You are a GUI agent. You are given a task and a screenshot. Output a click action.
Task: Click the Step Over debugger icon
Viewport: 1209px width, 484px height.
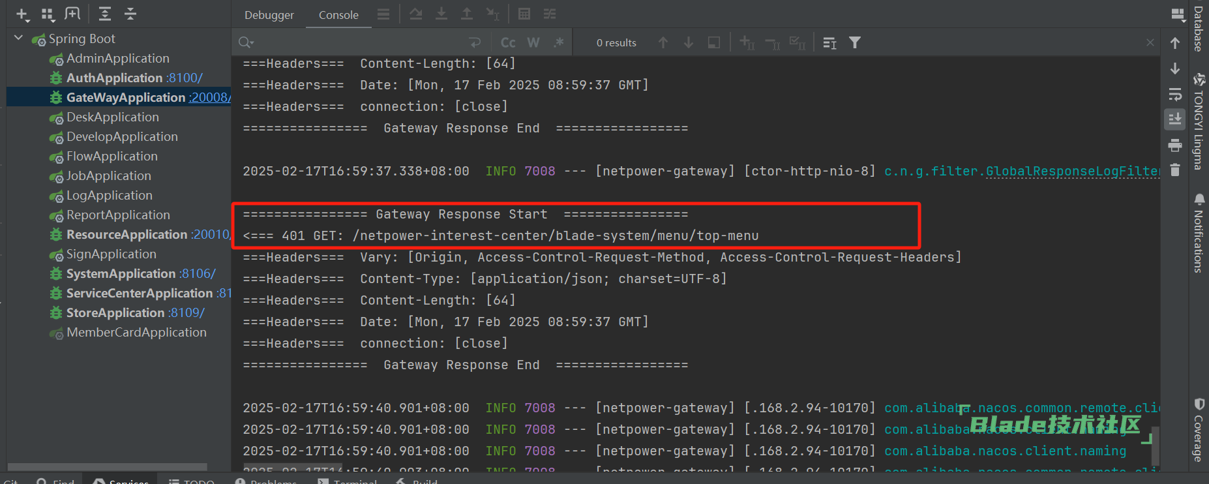416,14
